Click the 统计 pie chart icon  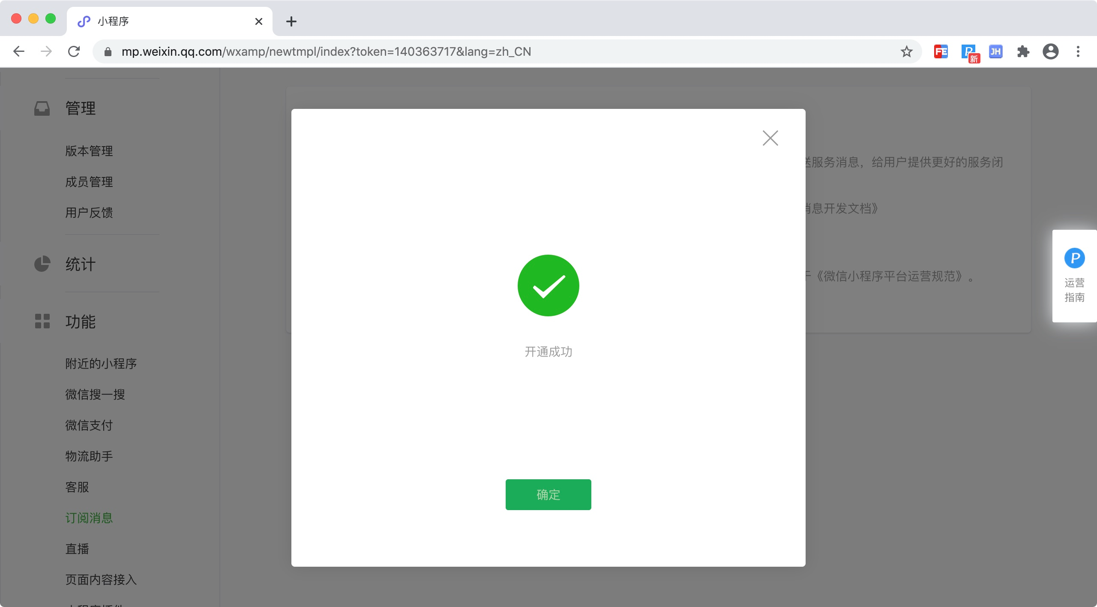pyautogui.click(x=42, y=264)
